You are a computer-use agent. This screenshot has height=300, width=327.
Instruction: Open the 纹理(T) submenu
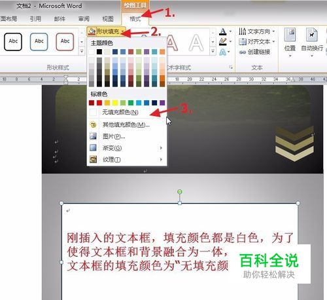tap(126, 160)
